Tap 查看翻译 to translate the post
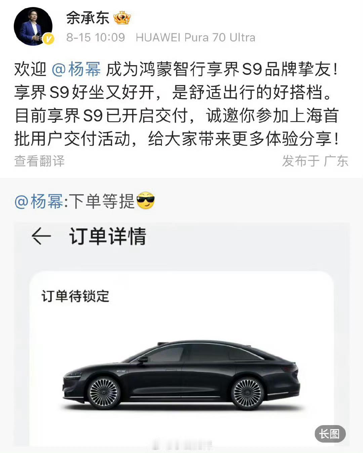Image resolution: width=363 pixels, height=453 pixels. click(x=39, y=161)
